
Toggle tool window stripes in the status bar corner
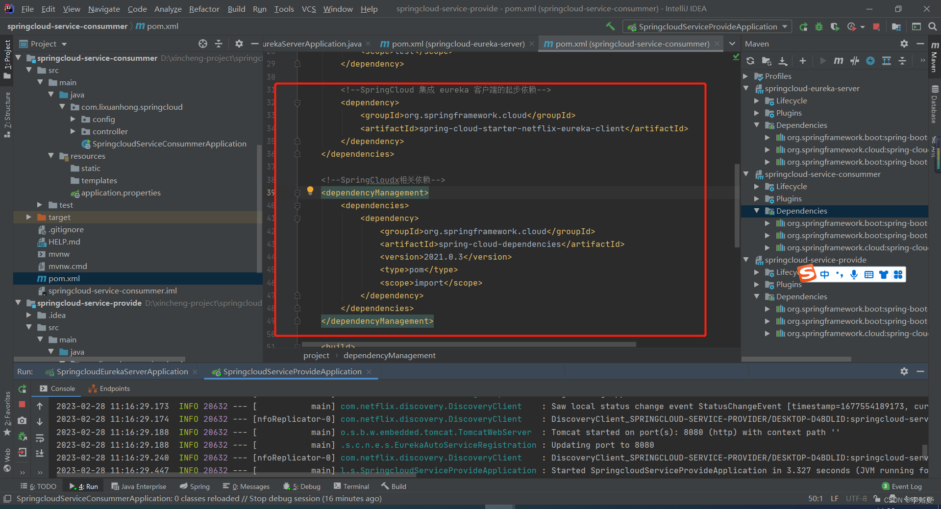click(7, 499)
